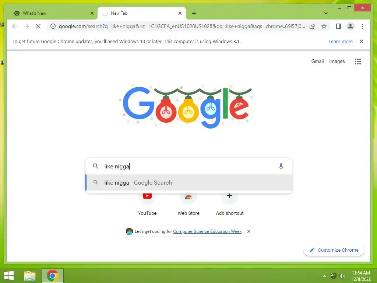Go back using the back arrow

coord(15,26)
